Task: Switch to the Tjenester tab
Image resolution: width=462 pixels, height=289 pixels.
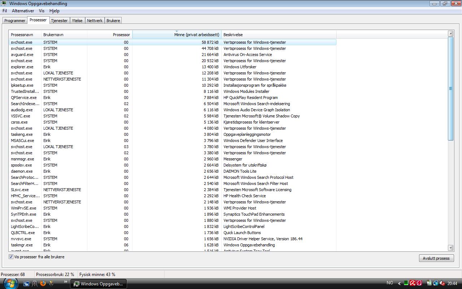Action: (59, 21)
